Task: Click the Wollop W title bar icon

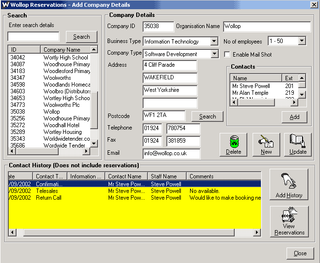Action: tap(6, 4)
